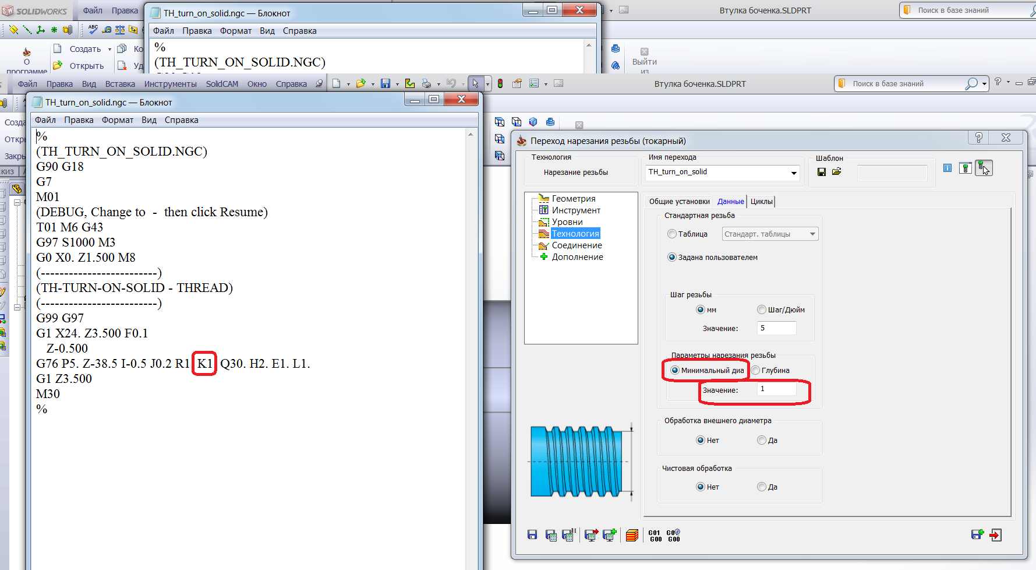
Task: Click Save icon in thread dialog bottom toolbar
Action: 532,535
